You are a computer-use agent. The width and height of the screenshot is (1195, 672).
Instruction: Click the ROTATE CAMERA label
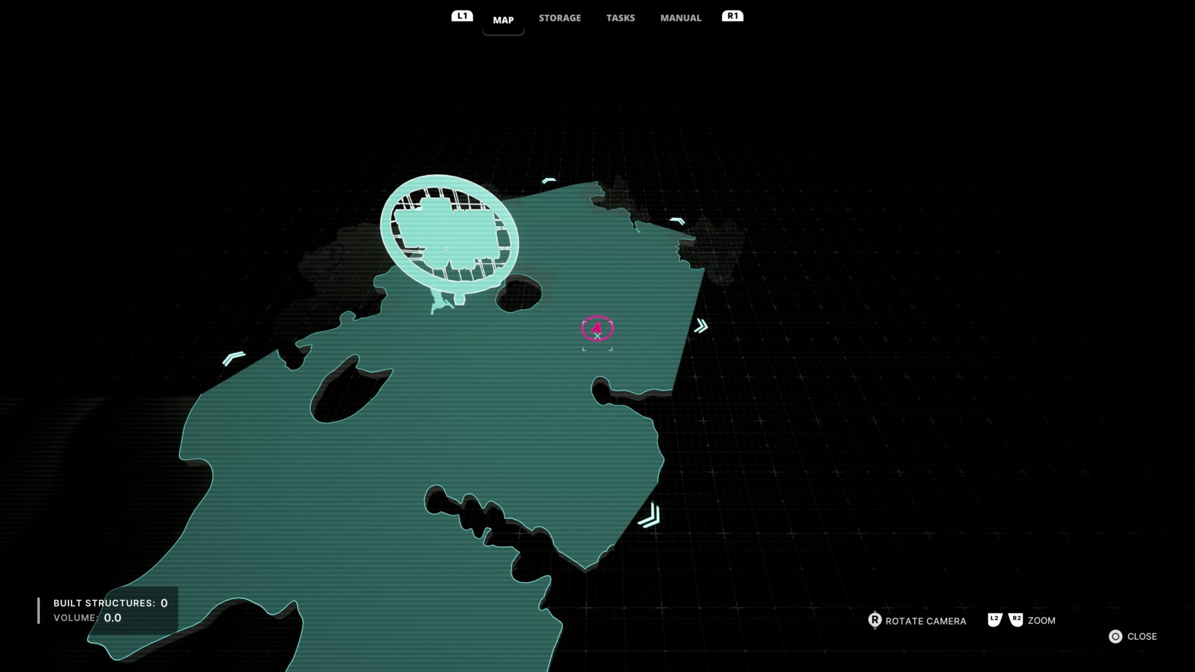tap(926, 621)
